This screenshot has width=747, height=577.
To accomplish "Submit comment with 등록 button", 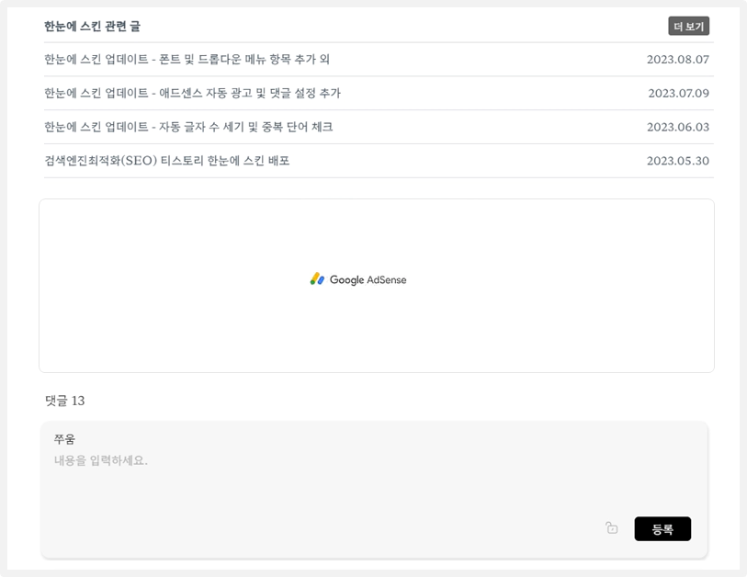I will pyautogui.click(x=662, y=529).
